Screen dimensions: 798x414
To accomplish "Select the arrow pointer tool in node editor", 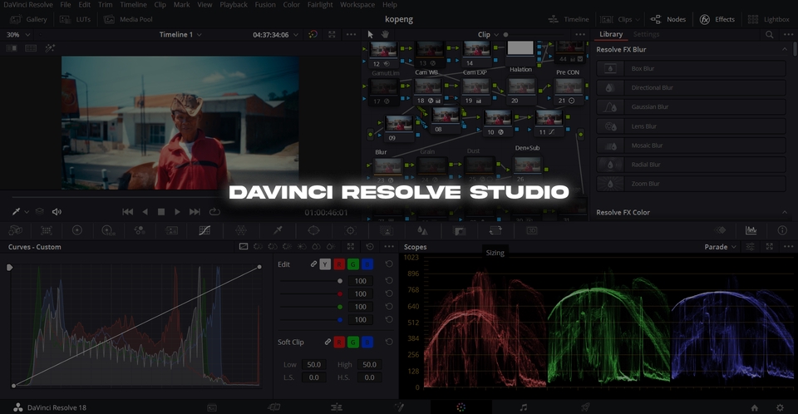I will [x=371, y=34].
